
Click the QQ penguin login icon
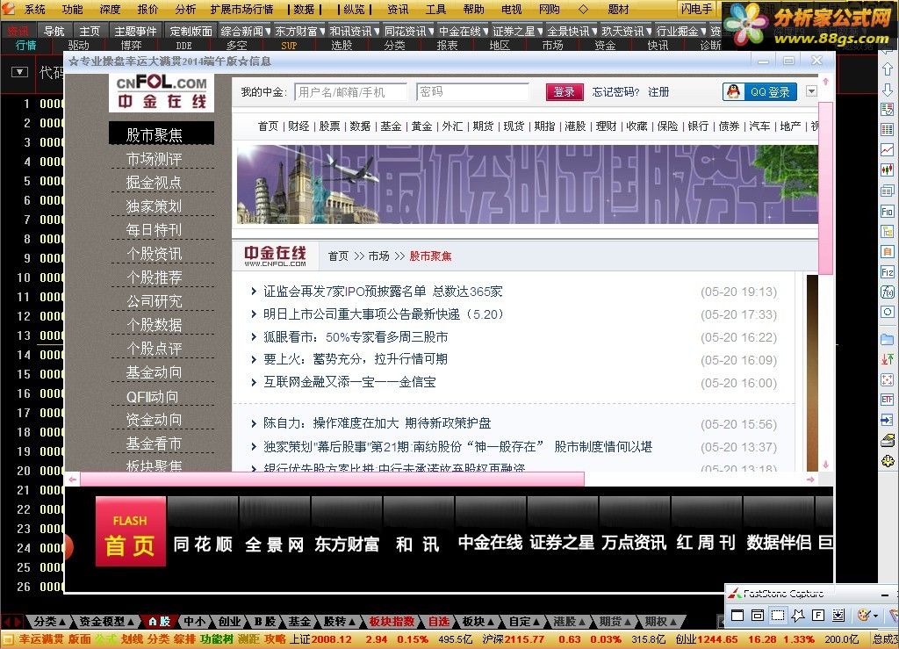pos(733,91)
